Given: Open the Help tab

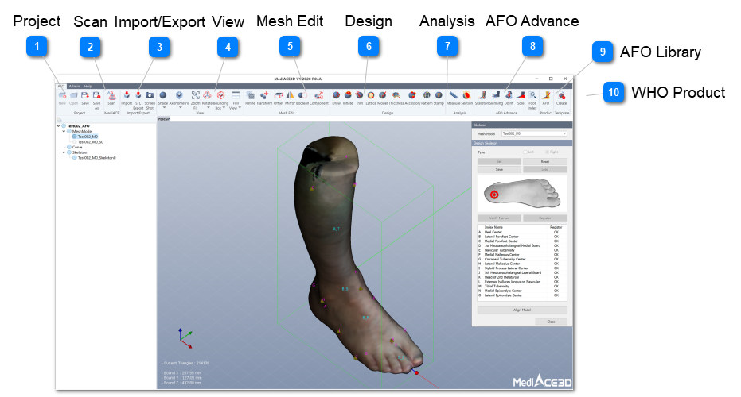Looking at the screenshot, I should click(x=88, y=87).
